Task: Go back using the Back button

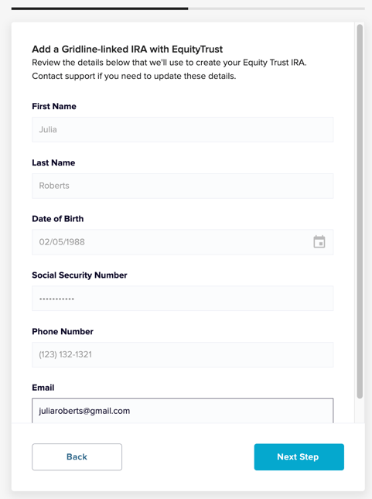Action: (77, 457)
